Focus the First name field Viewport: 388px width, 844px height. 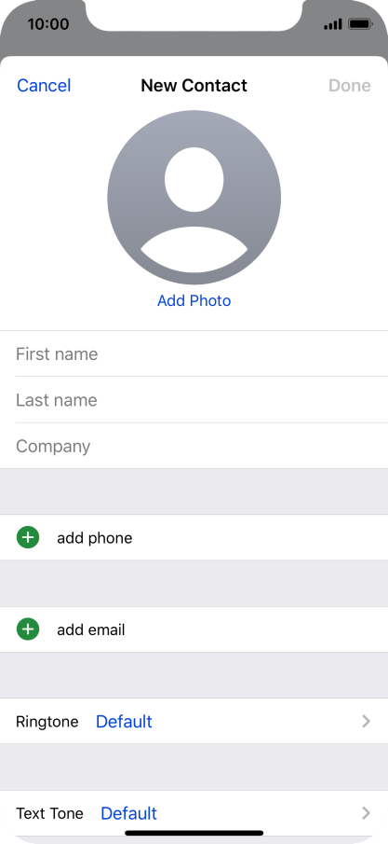(x=202, y=353)
